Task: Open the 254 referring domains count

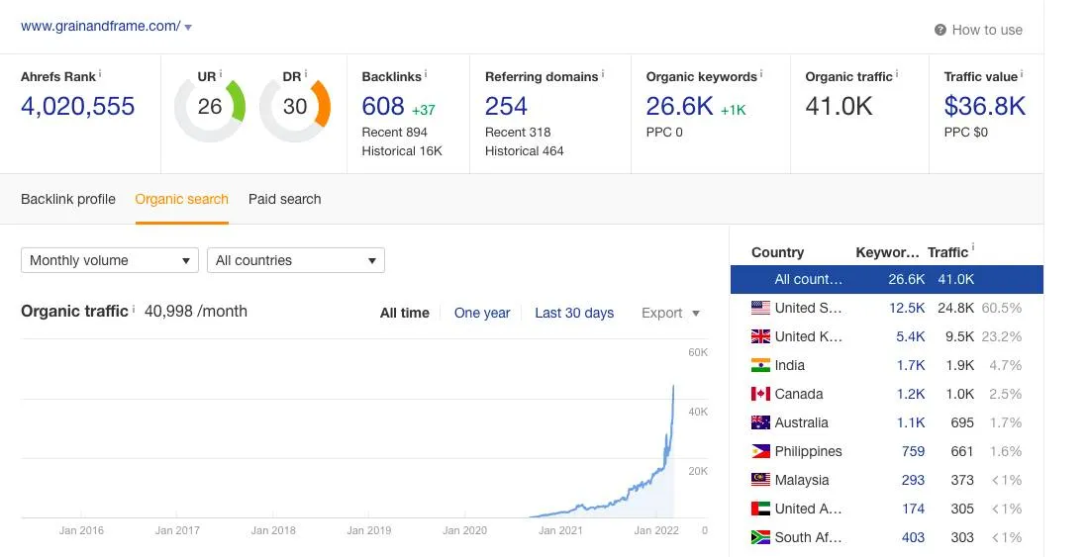Action: pyautogui.click(x=506, y=106)
